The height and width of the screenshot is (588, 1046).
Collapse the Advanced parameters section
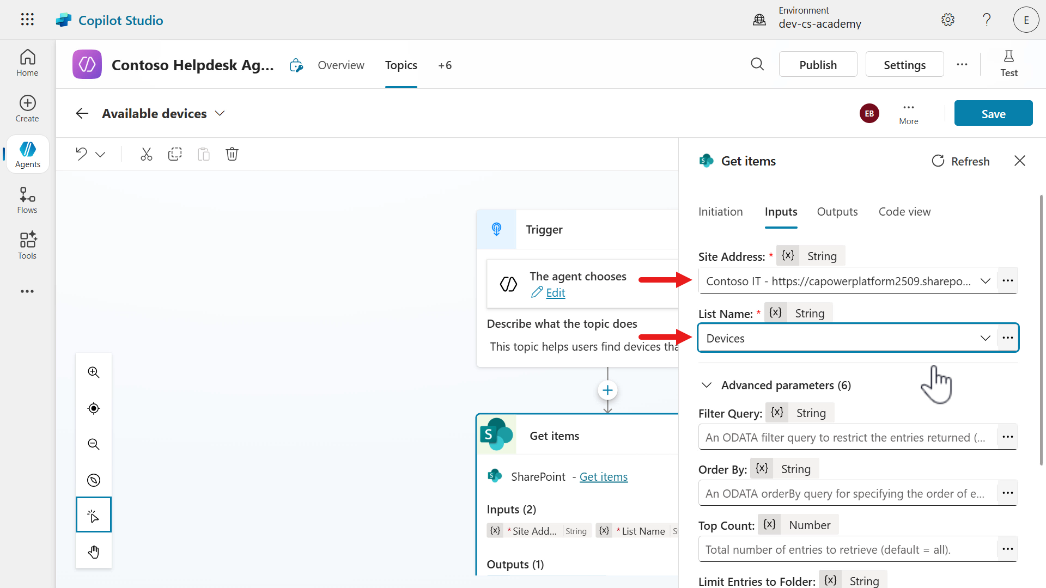[x=707, y=385]
